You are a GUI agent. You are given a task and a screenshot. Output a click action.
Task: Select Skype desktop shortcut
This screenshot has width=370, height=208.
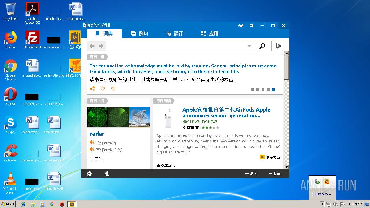pyautogui.click(x=10, y=125)
